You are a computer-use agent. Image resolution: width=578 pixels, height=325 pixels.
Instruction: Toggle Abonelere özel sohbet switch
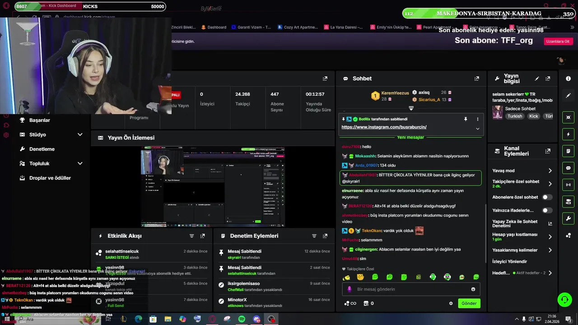(547, 197)
